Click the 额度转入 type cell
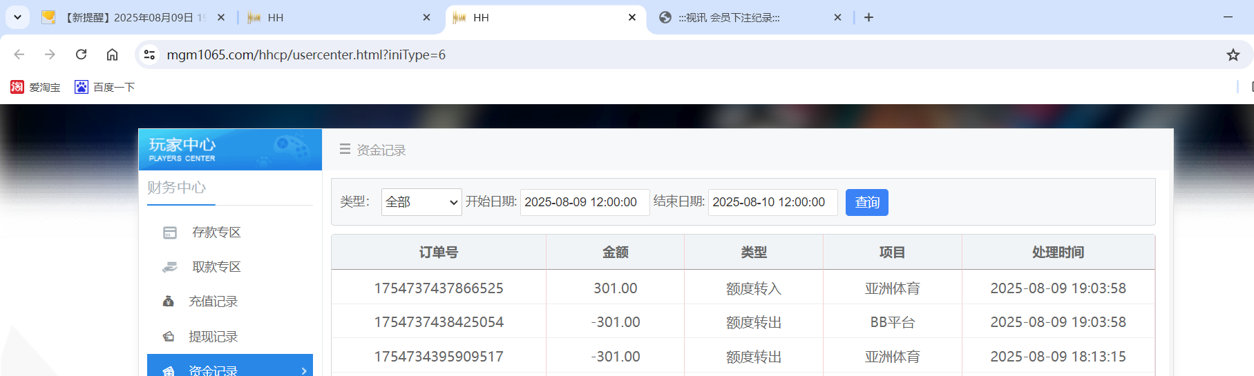 [754, 288]
